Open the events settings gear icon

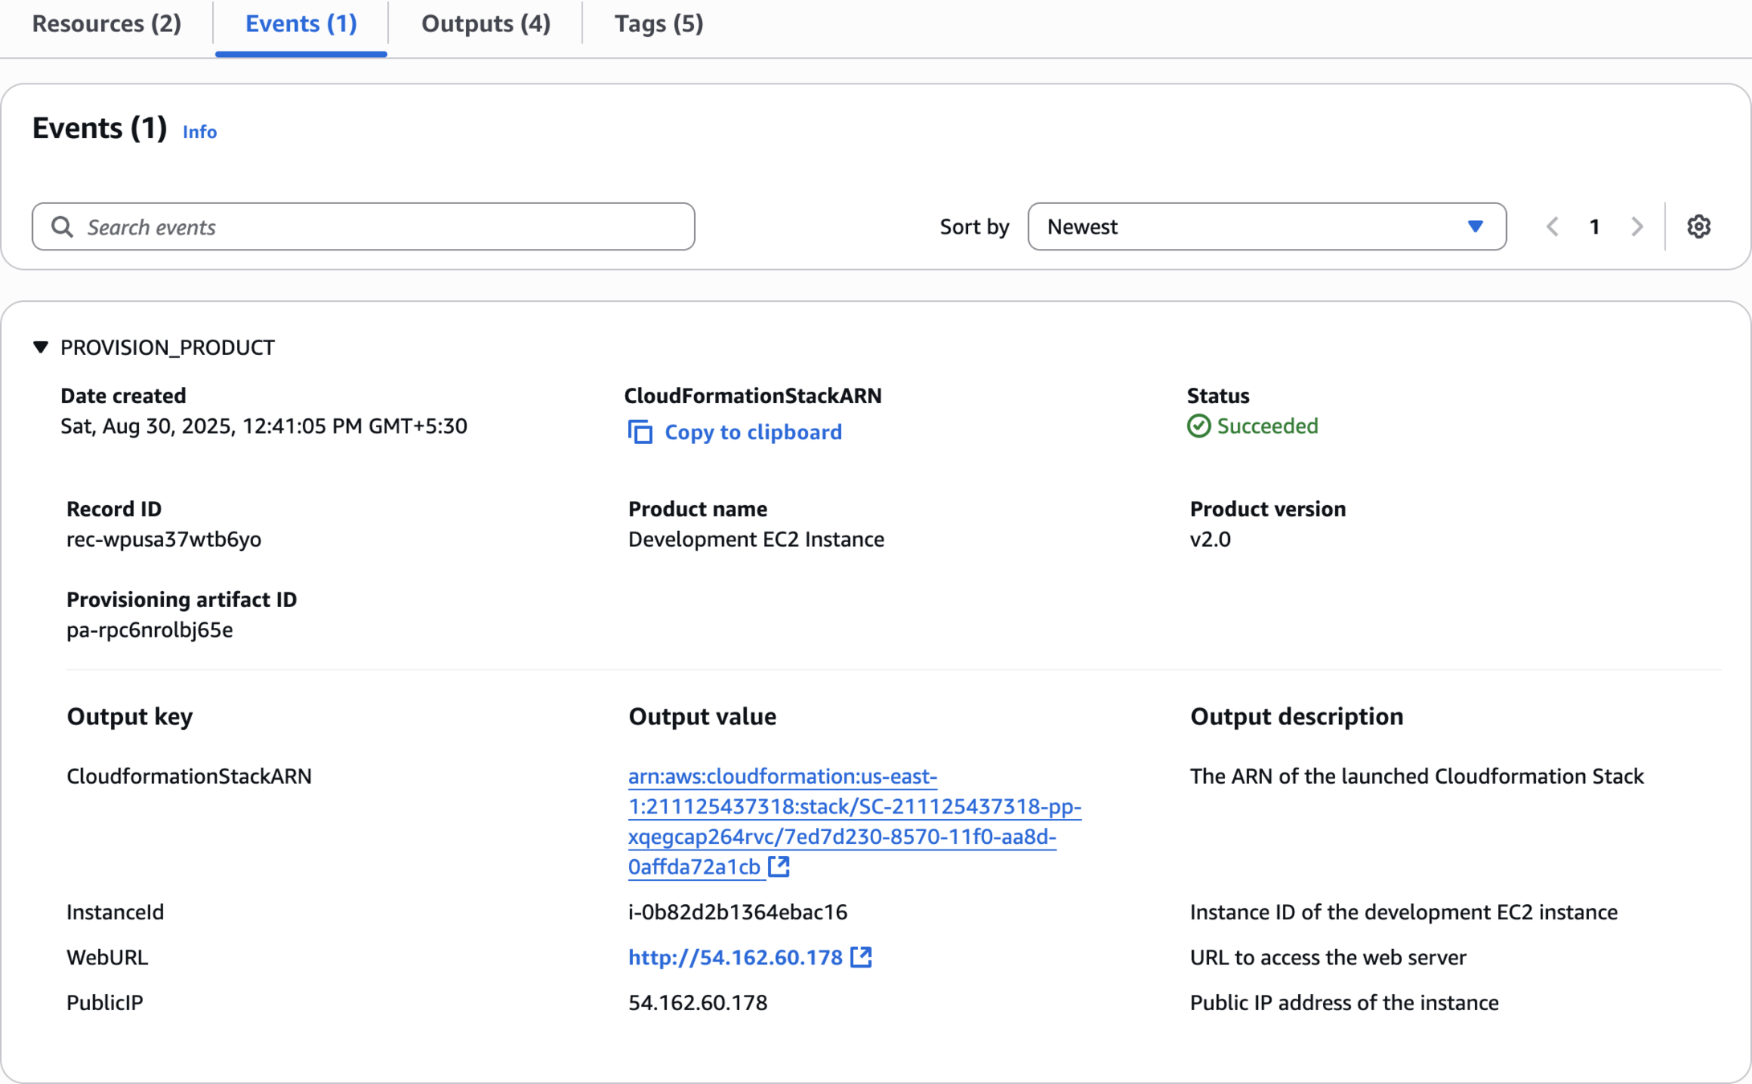click(x=1698, y=226)
